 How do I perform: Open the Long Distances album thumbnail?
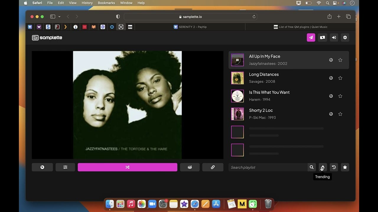click(237, 78)
